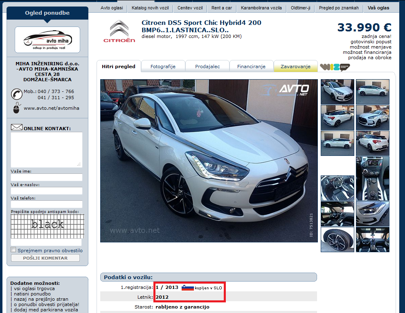Viewport: 405px width, 313px height.
Task: Click the phone number 041 / 311 - 295
Action: click(56, 98)
